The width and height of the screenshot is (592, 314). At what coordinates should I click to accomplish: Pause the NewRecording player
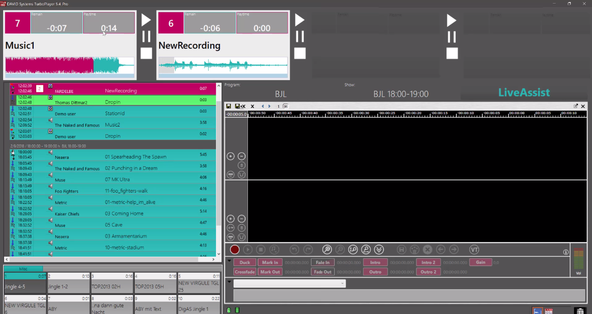click(300, 37)
